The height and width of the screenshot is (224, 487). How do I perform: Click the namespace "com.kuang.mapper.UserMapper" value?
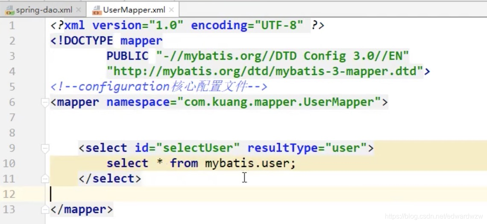pyautogui.click(x=279, y=102)
